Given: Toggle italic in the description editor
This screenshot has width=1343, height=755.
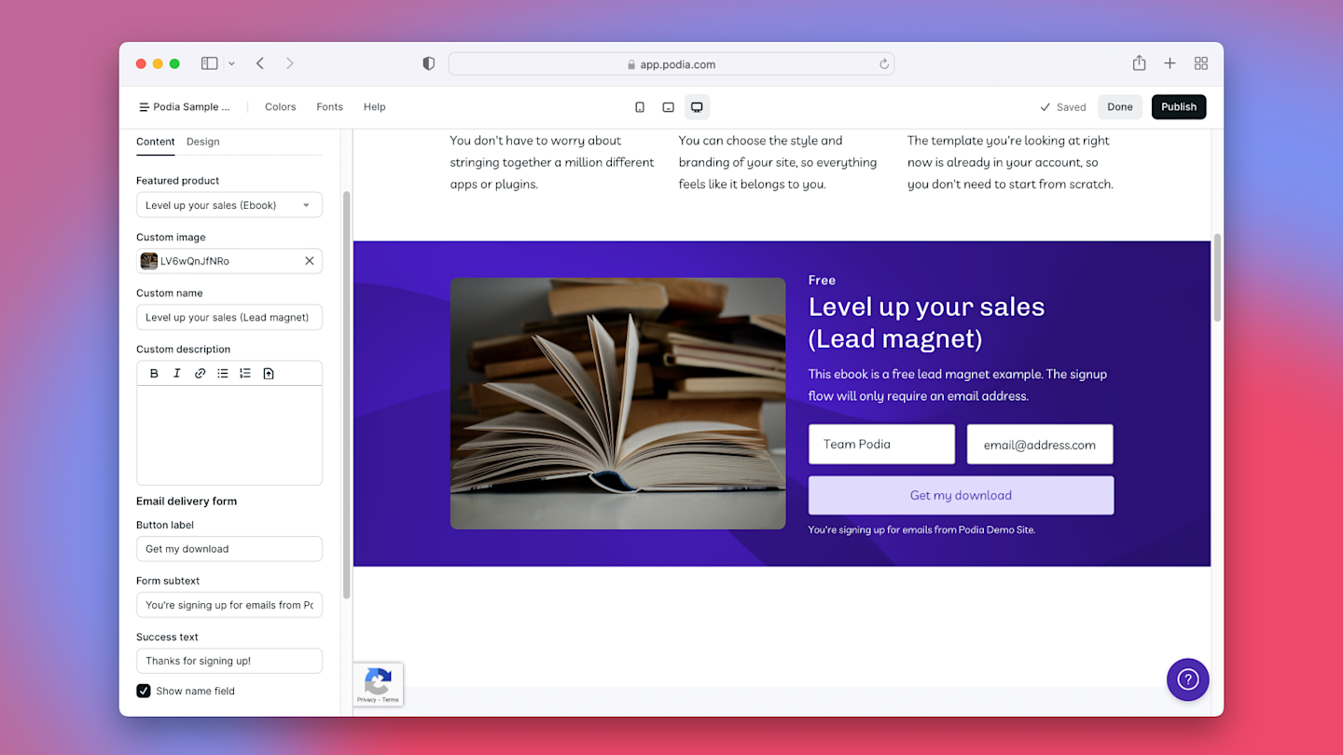Looking at the screenshot, I should [x=176, y=373].
